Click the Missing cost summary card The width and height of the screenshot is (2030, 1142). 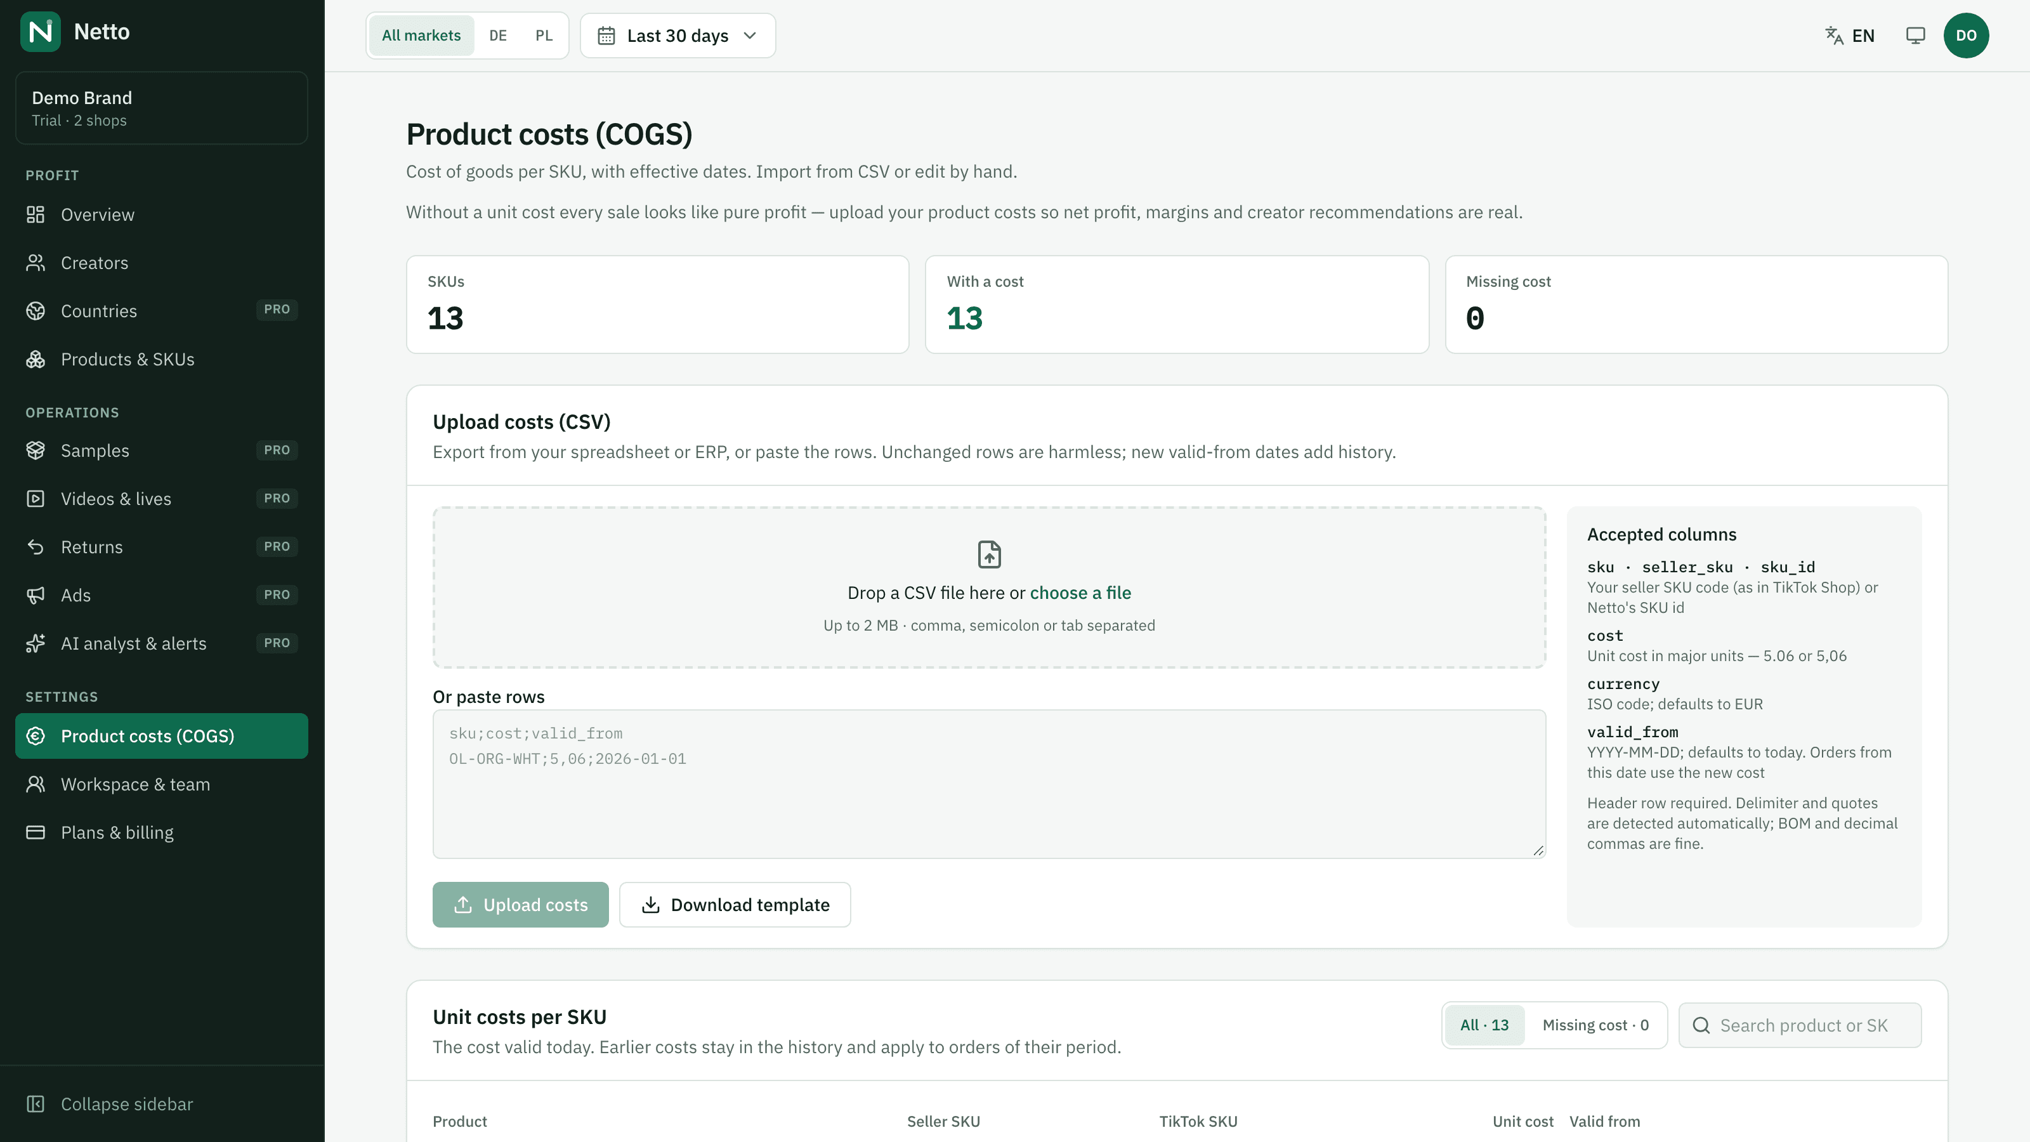click(1696, 305)
